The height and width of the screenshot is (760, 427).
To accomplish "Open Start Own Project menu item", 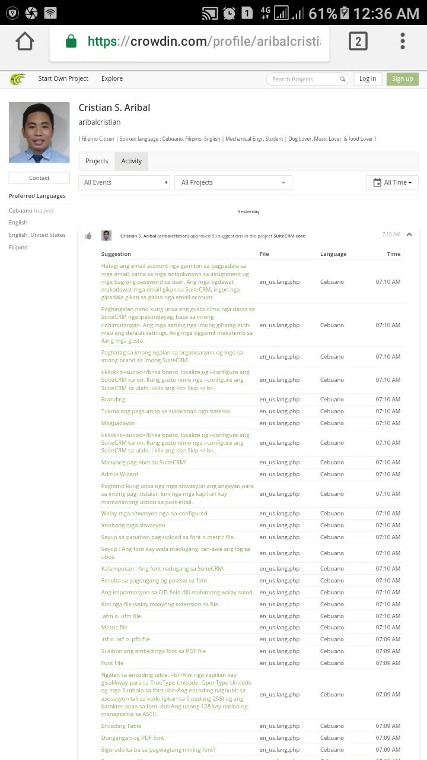I will point(63,78).
